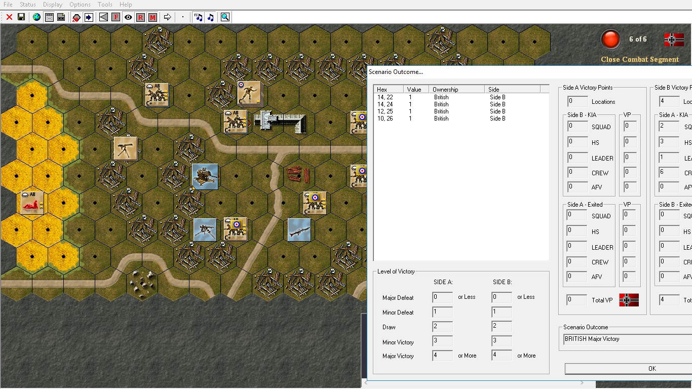Screen dimensions: 692x389
Task: Sort list by Value column header
Action: (416, 90)
